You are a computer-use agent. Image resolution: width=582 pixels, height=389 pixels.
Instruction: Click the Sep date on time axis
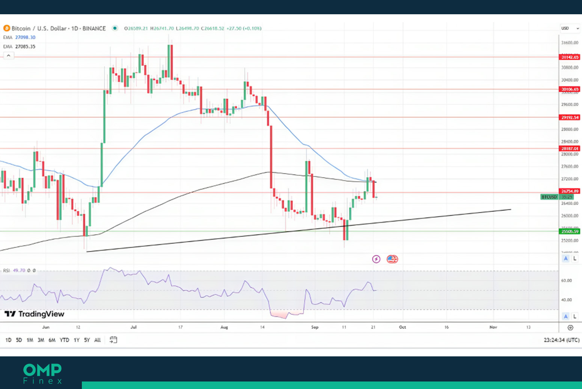click(x=315, y=327)
